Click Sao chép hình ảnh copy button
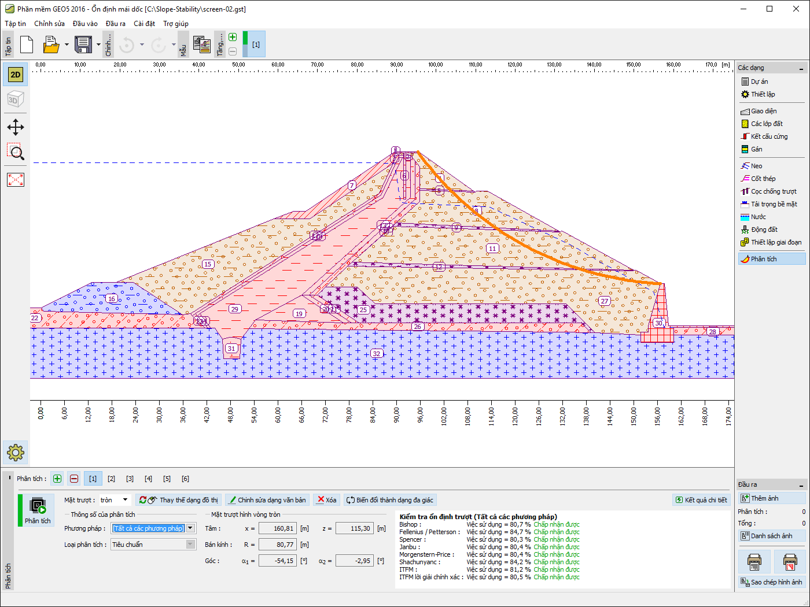810x607 pixels. click(x=772, y=582)
